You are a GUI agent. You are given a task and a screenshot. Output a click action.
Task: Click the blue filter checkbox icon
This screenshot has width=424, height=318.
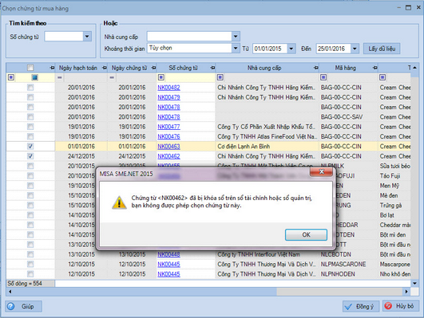coord(34,77)
